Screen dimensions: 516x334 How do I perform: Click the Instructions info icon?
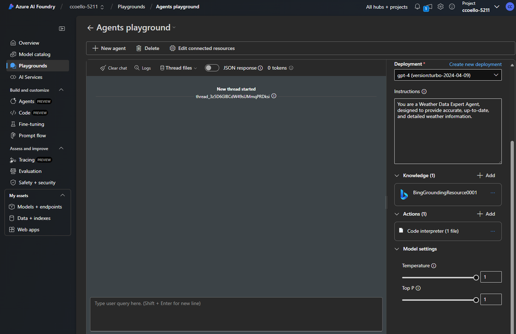[x=424, y=92]
